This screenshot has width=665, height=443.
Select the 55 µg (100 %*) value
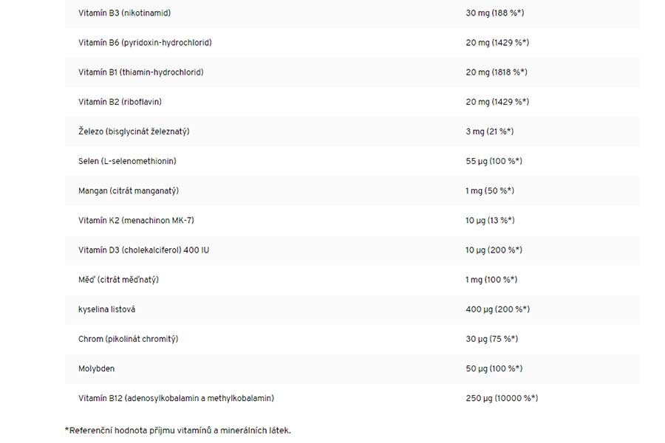pos(494,161)
